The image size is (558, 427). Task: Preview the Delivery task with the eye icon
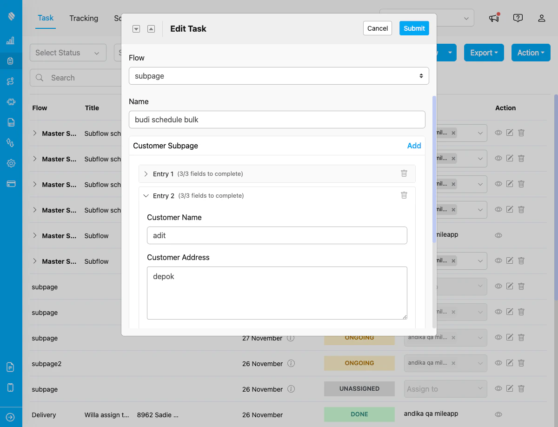click(498, 414)
